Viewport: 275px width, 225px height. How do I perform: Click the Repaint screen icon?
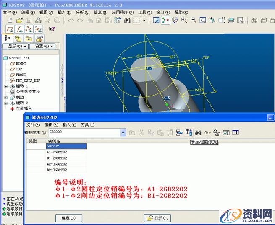click(156, 21)
